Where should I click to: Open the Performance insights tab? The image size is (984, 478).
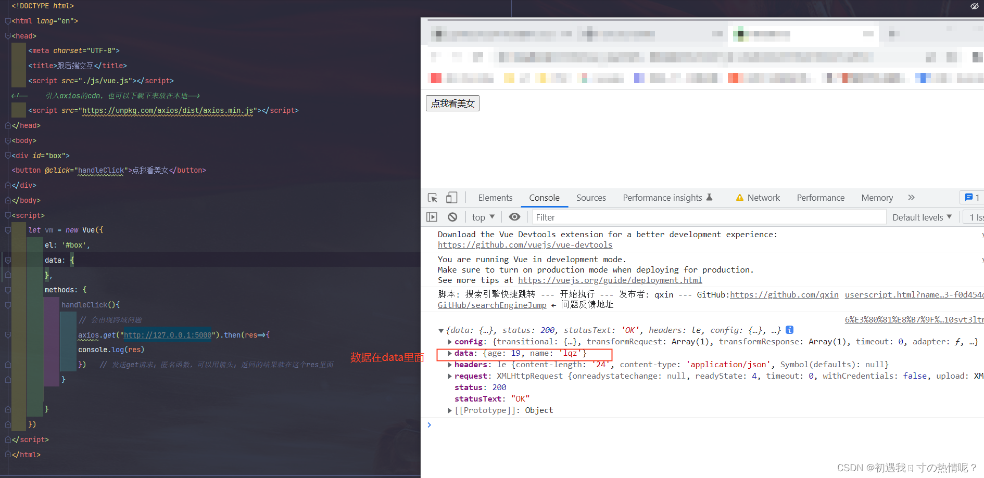point(662,198)
